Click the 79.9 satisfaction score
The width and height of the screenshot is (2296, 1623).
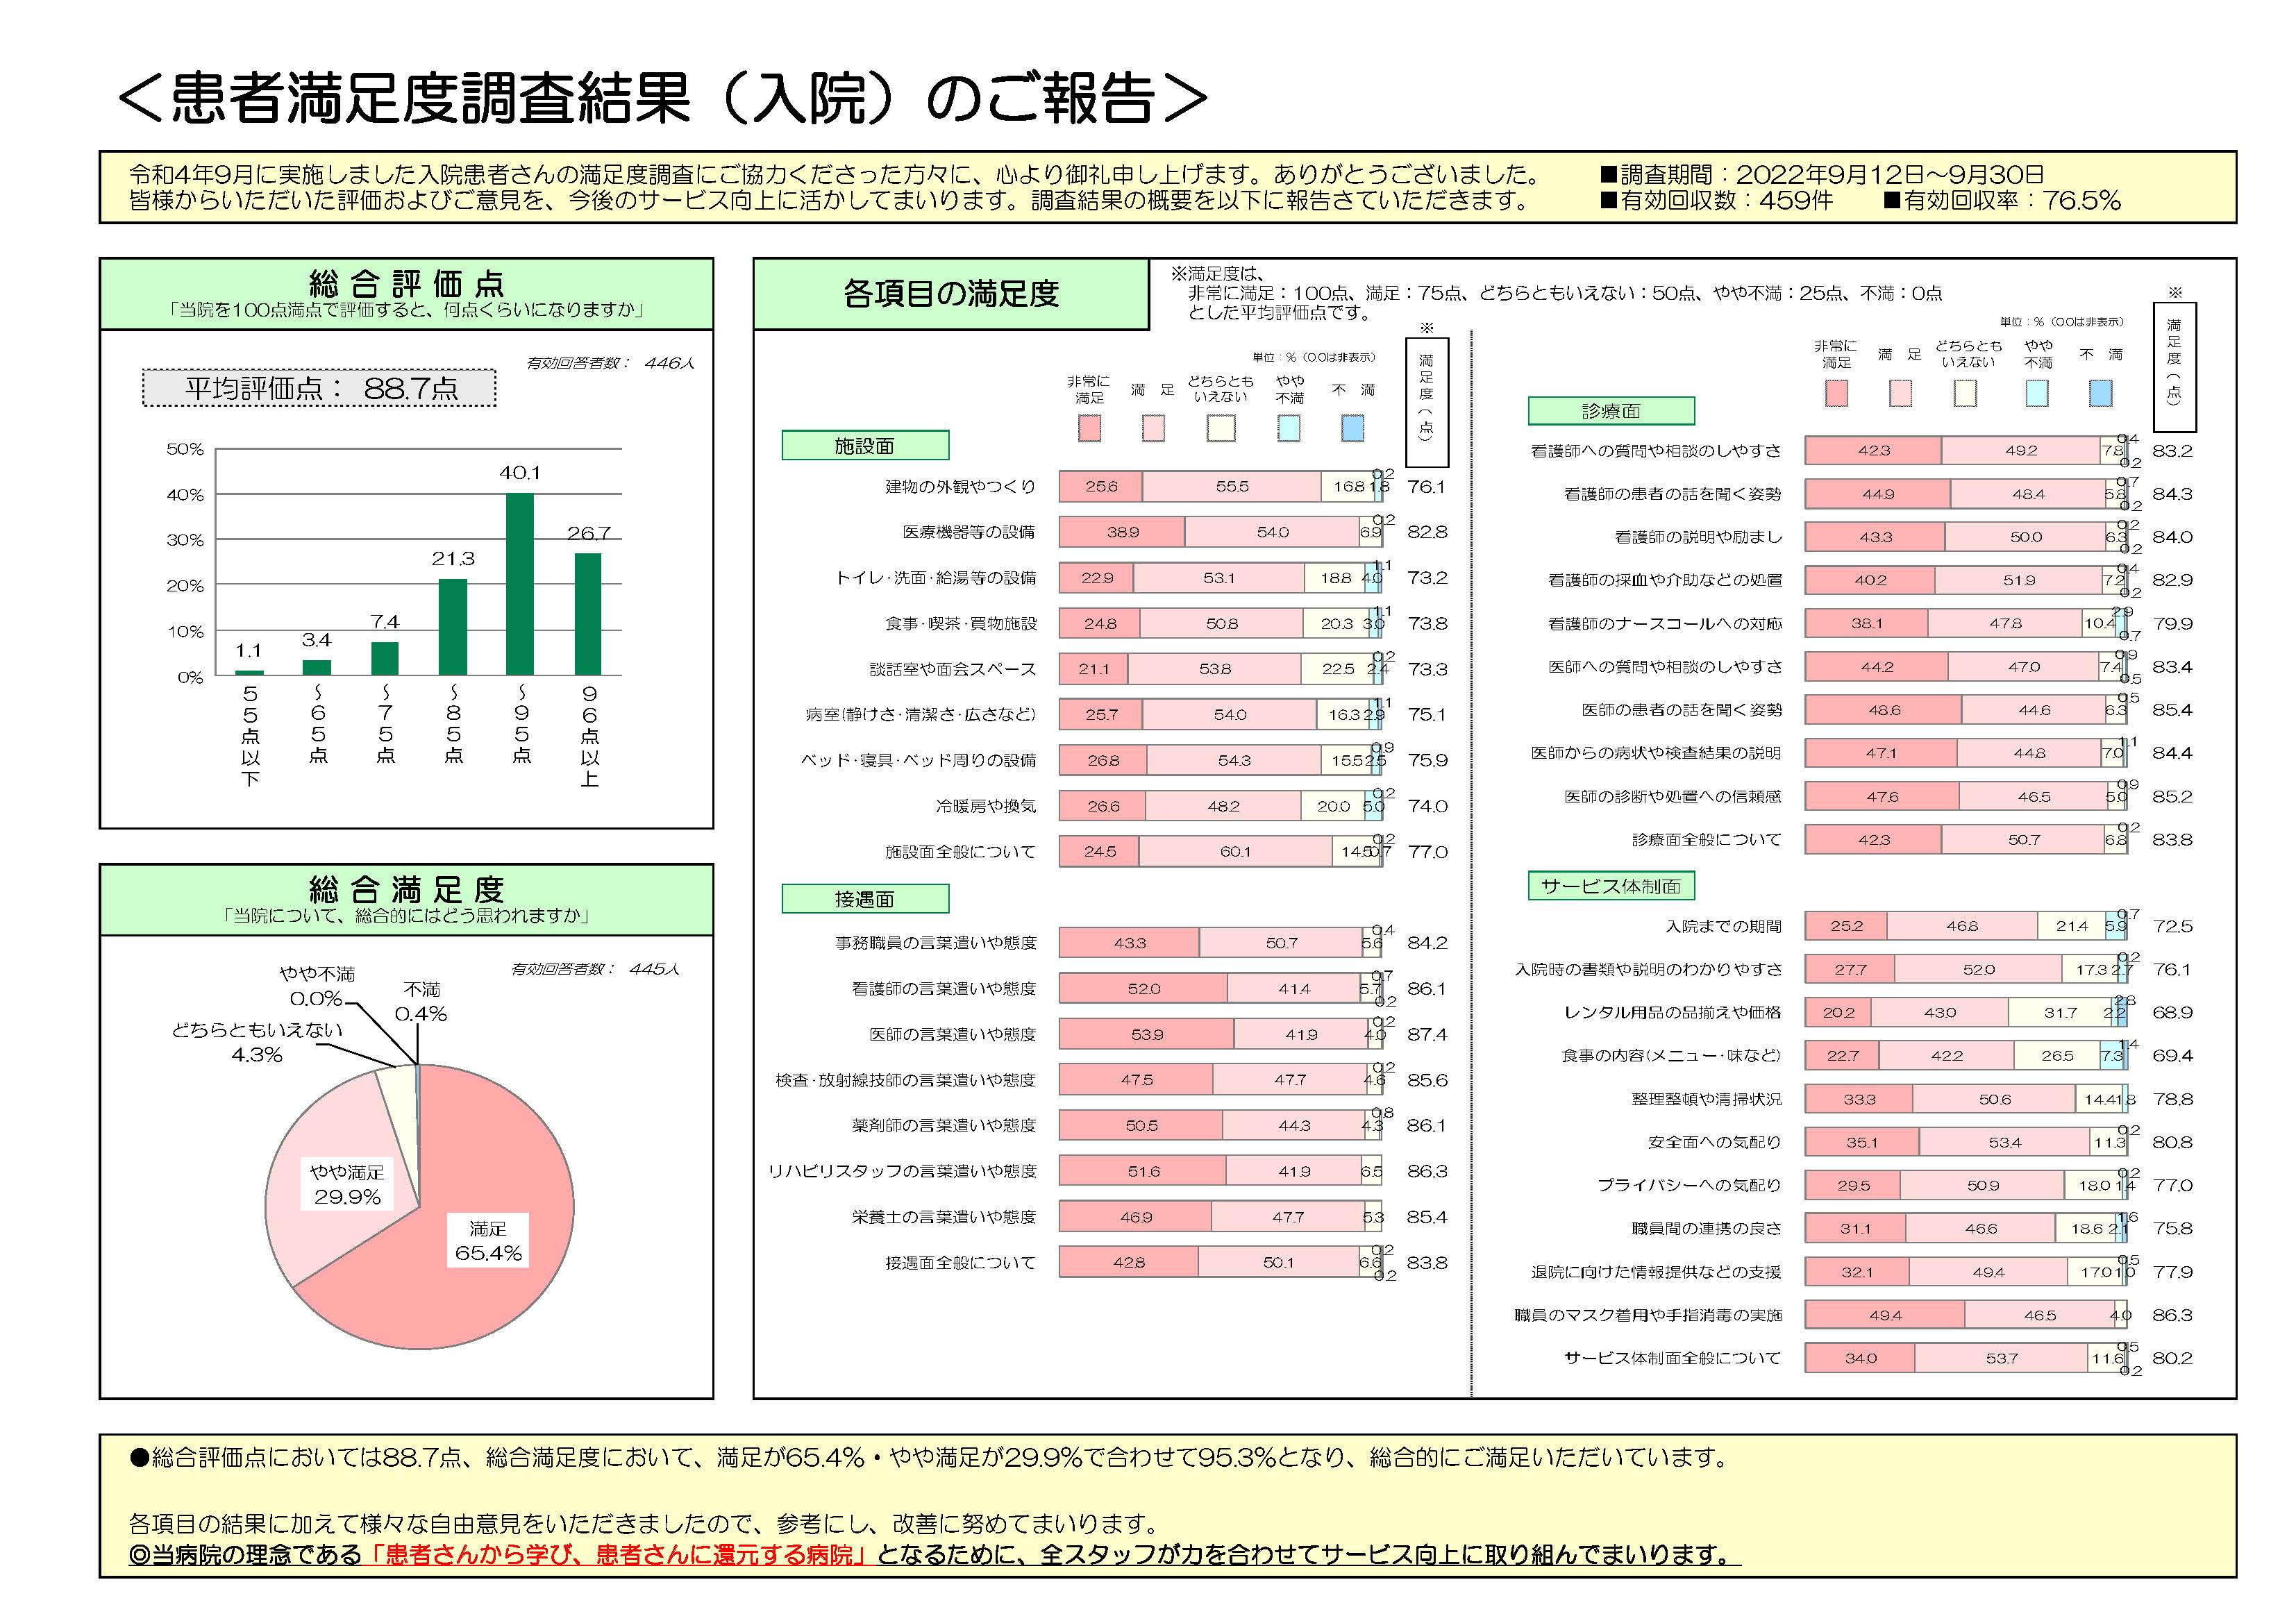[2173, 624]
